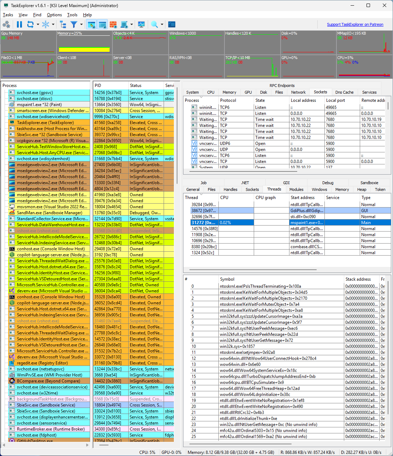This screenshot has height=456, width=393.
Task: Toggle the checklist panel icon on the right
Action: (171, 24)
